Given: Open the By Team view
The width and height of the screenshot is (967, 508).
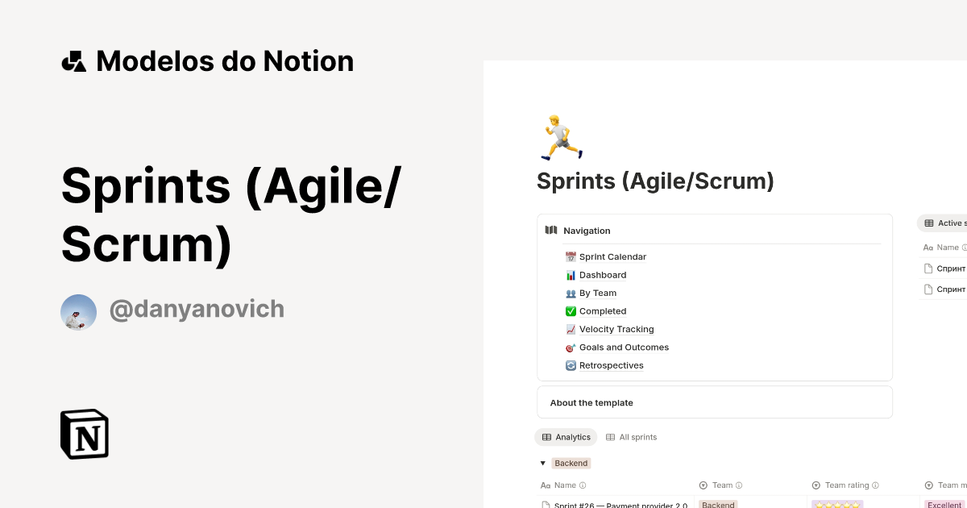Looking at the screenshot, I should [x=597, y=293].
